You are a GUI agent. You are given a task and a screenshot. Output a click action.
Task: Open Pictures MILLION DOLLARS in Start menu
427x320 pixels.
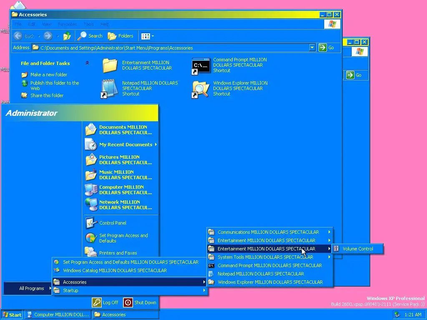[x=121, y=160]
